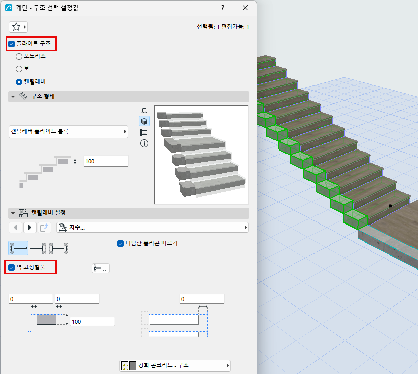Screen dimensions: 418x374
Task: Click the stepped block section diagram
Action: coord(47,172)
